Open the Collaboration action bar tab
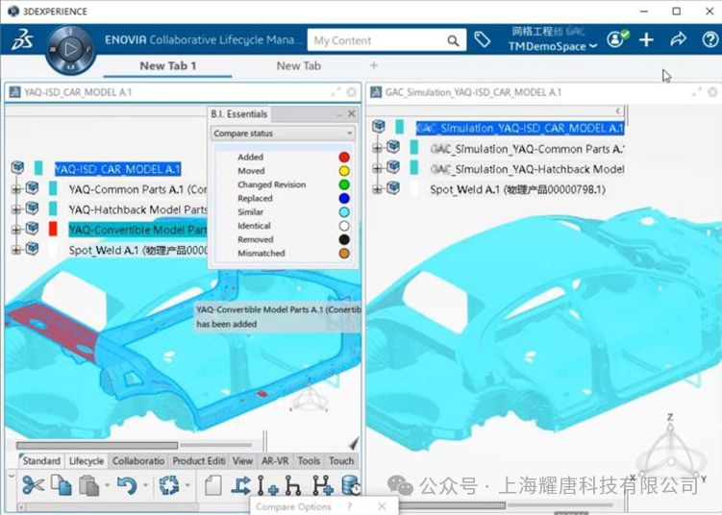The height and width of the screenshot is (515, 722). point(138,460)
